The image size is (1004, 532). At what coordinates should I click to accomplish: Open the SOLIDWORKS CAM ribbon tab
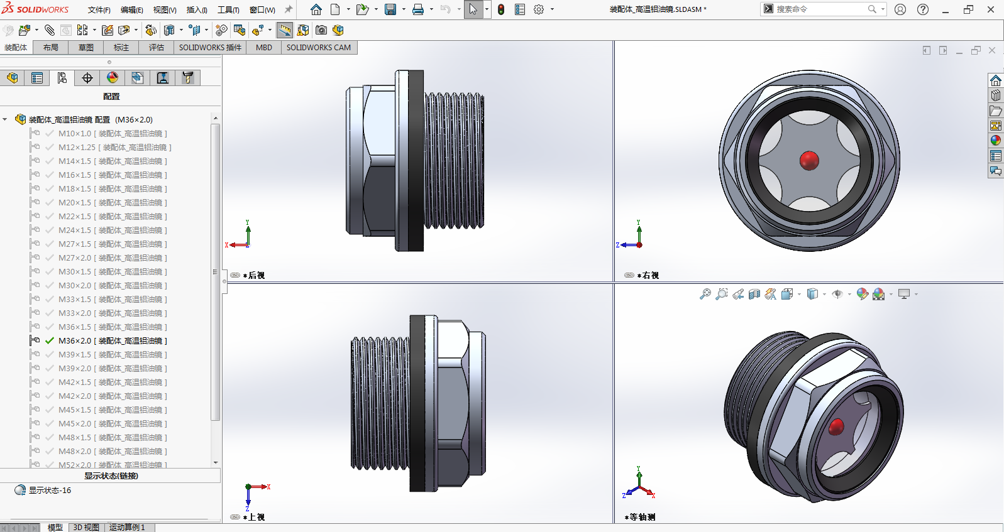point(319,48)
